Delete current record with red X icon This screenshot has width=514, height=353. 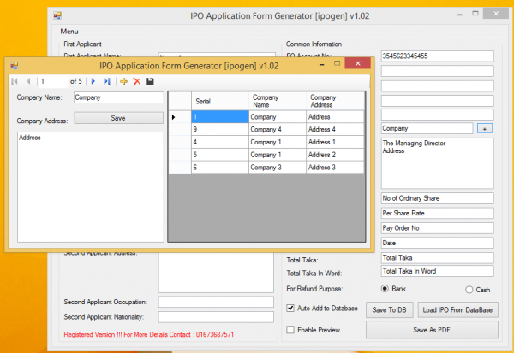136,81
